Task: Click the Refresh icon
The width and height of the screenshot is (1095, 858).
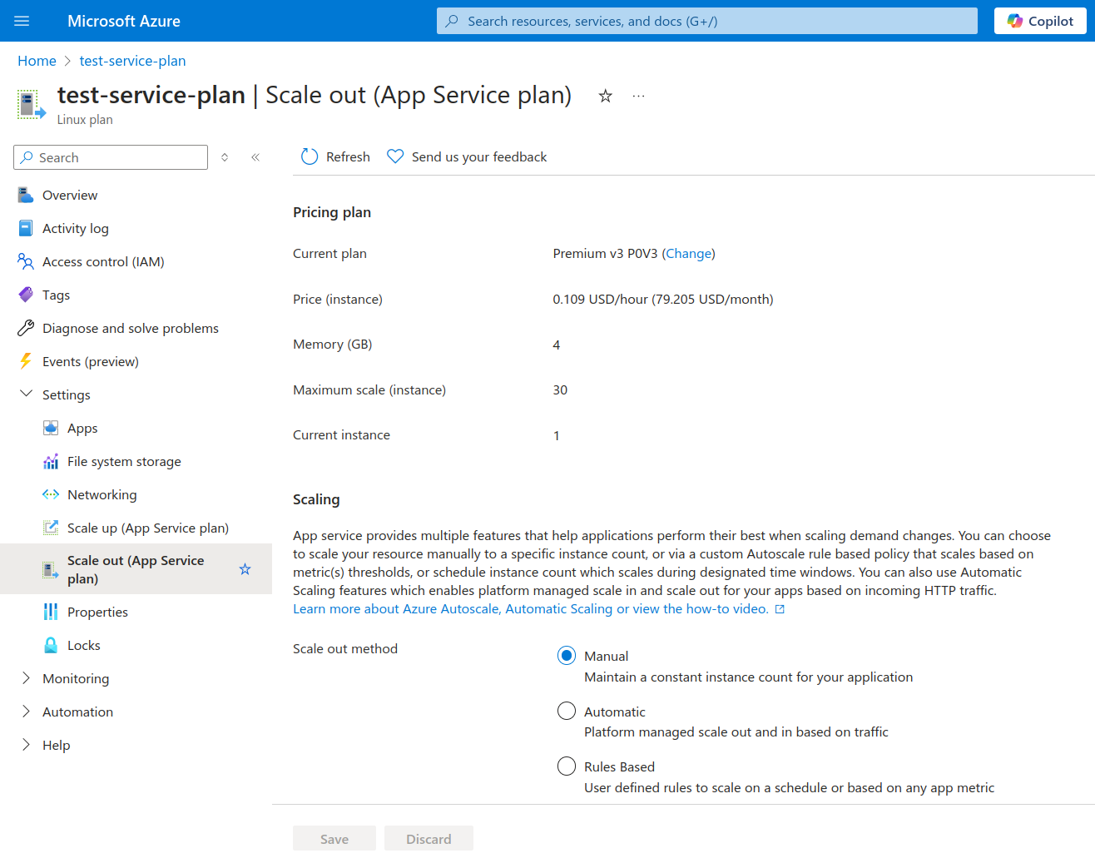Action: pos(310,156)
